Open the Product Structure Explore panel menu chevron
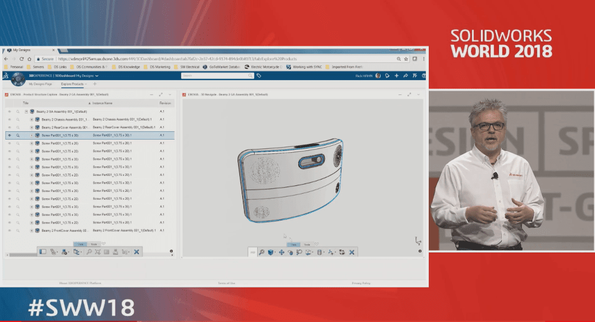This screenshot has width=595, height=322. tap(170, 94)
